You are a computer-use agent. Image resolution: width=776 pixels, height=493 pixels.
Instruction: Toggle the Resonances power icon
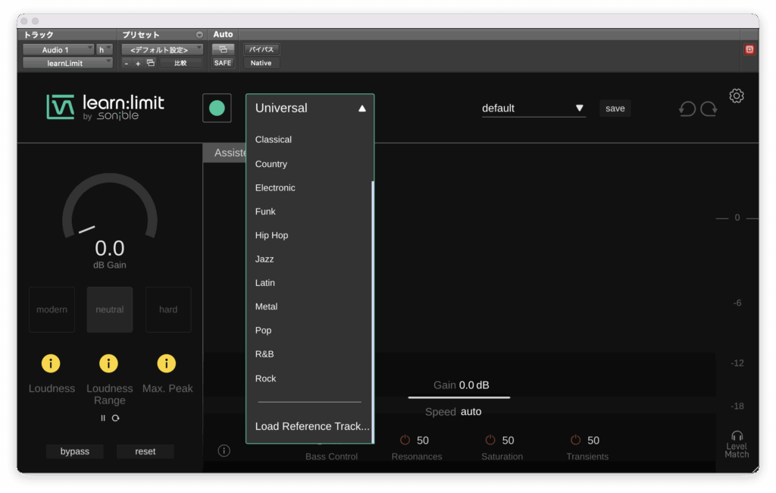(405, 440)
